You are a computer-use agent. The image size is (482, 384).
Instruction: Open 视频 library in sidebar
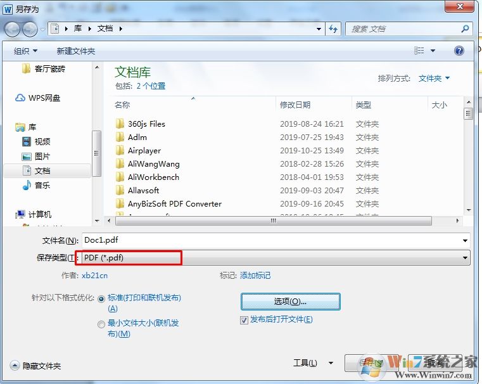(36, 141)
